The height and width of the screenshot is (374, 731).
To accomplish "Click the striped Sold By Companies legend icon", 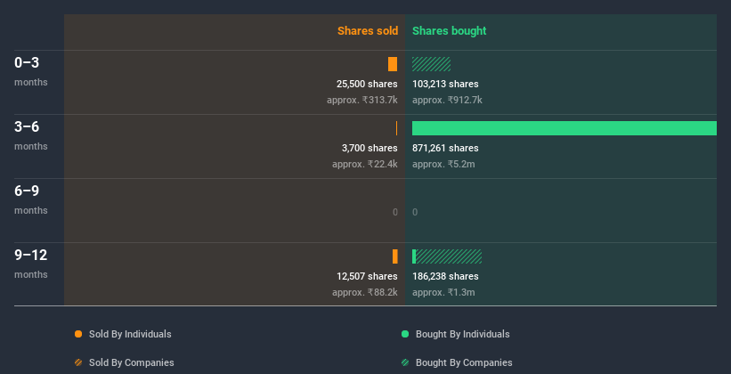I will (x=78, y=362).
